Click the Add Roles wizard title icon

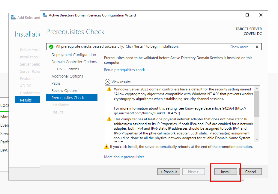13,18
